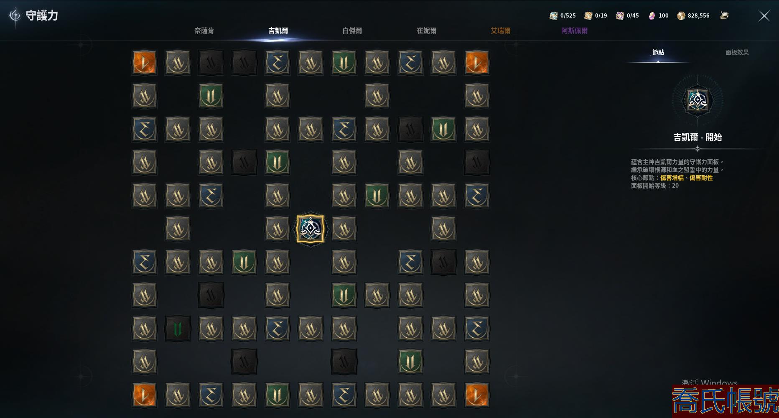Click the orange rune node in bottom-right corner
The image size is (779, 418).
coord(476,395)
